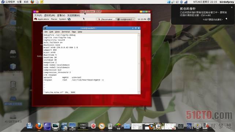Open the 虚拟机(M) menu of the VM window

coord(49,15)
